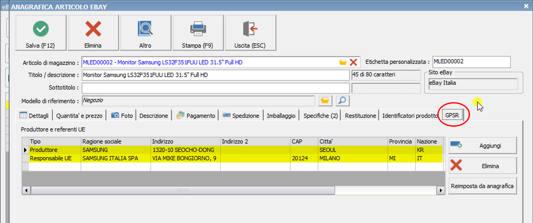Viewport: 533px width, 223px height.
Task: Open the Specifiche (2) tab
Action: tap(320, 116)
